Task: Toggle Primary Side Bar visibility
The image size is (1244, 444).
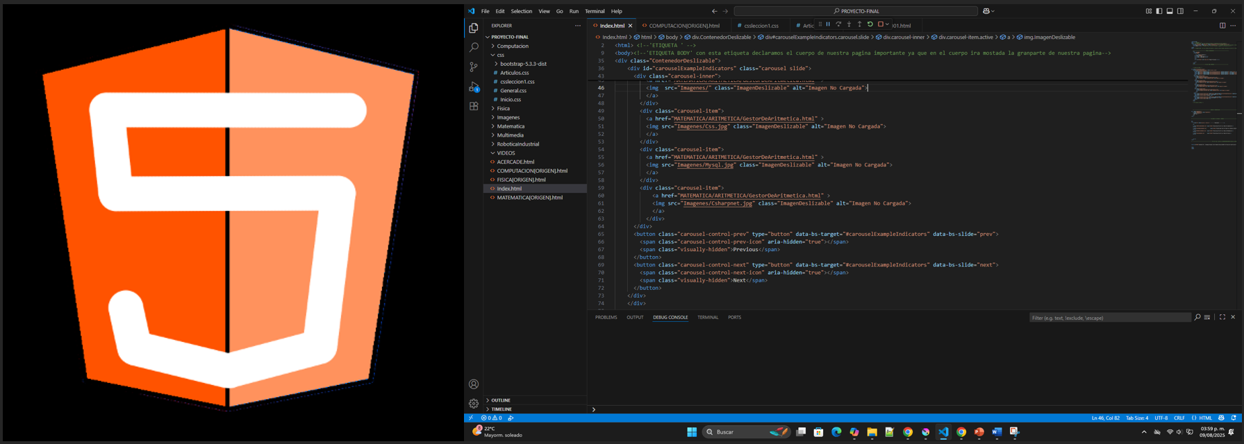Action: point(1159,11)
